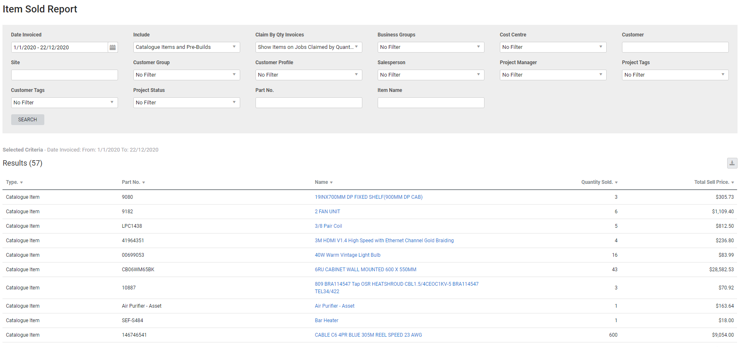Select part number 00699053 cell
740x347 pixels.
point(133,255)
